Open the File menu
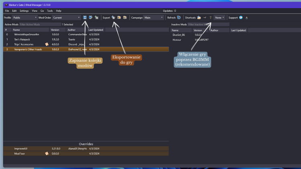The image size is (301, 169). 7,11
